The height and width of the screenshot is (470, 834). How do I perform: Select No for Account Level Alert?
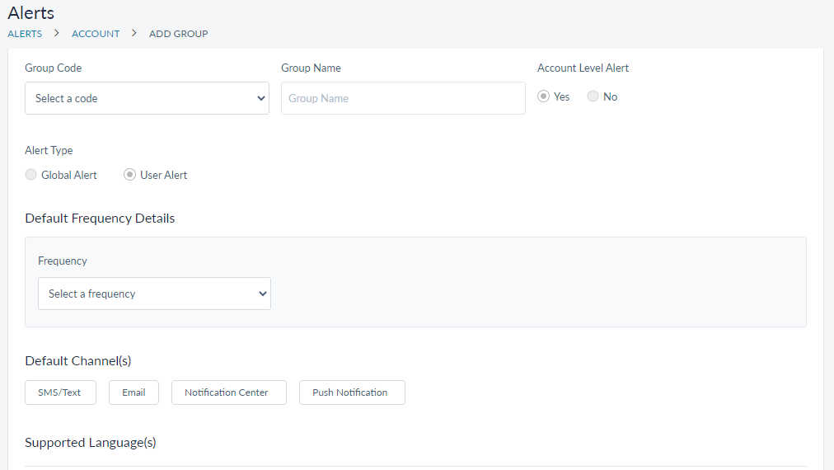(593, 96)
